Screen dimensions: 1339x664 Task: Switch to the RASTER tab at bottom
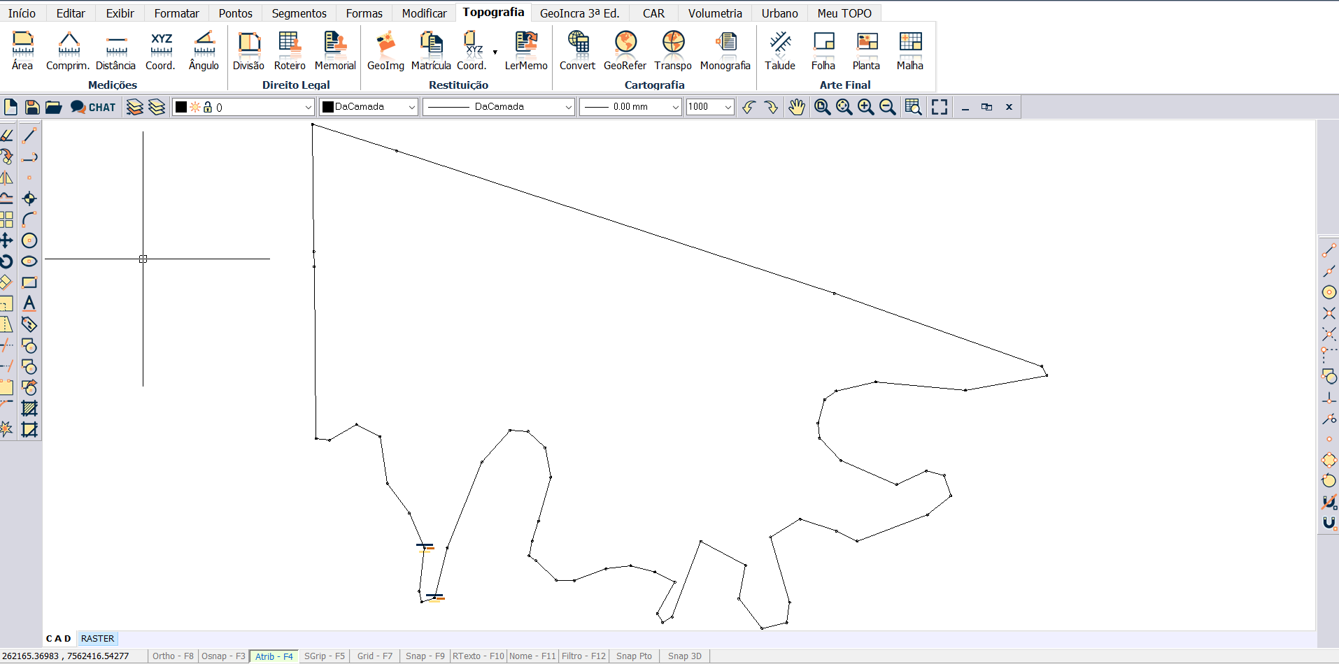tap(97, 638)
